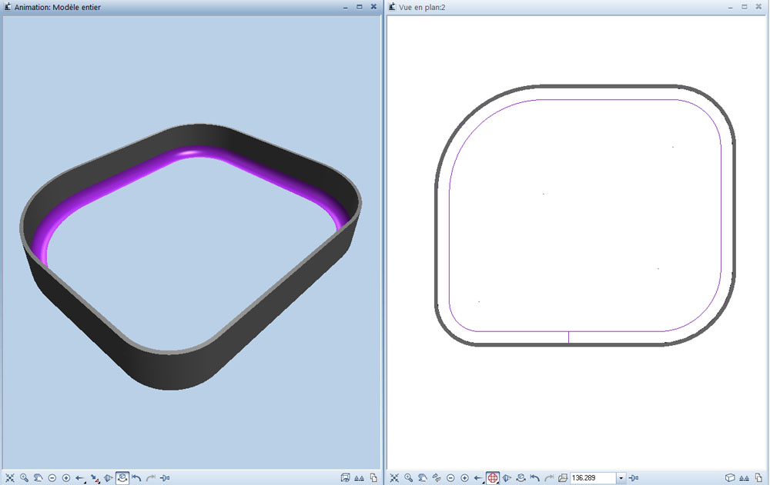Redo view change in Vue en plan

549,477
